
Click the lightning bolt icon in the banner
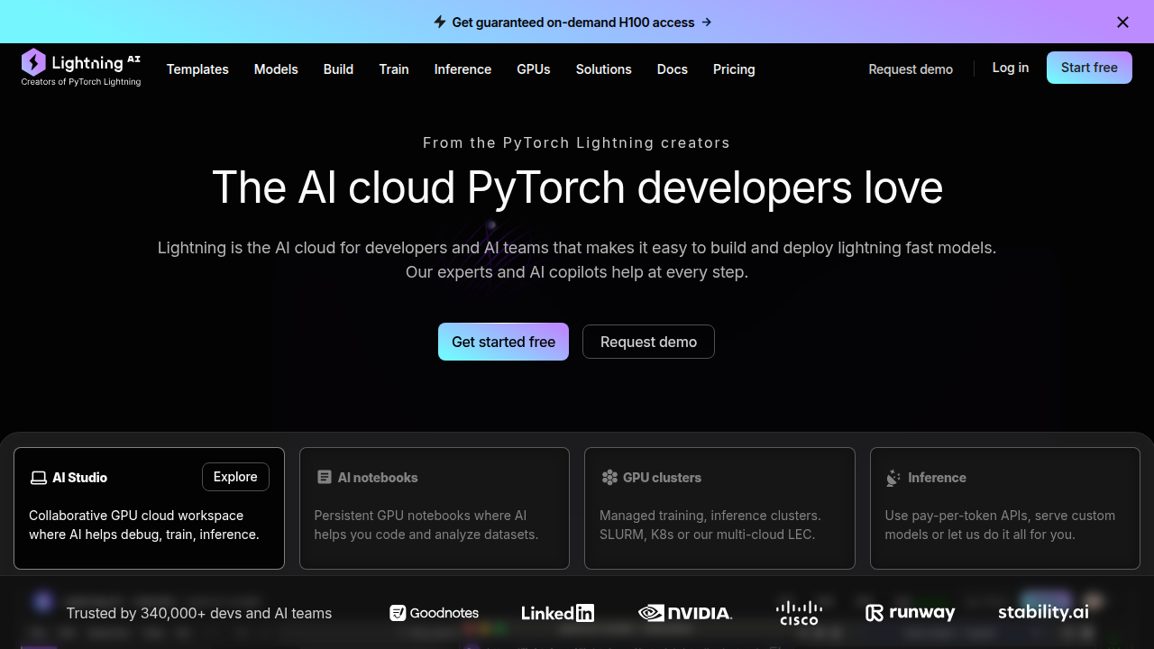[440, 22]
